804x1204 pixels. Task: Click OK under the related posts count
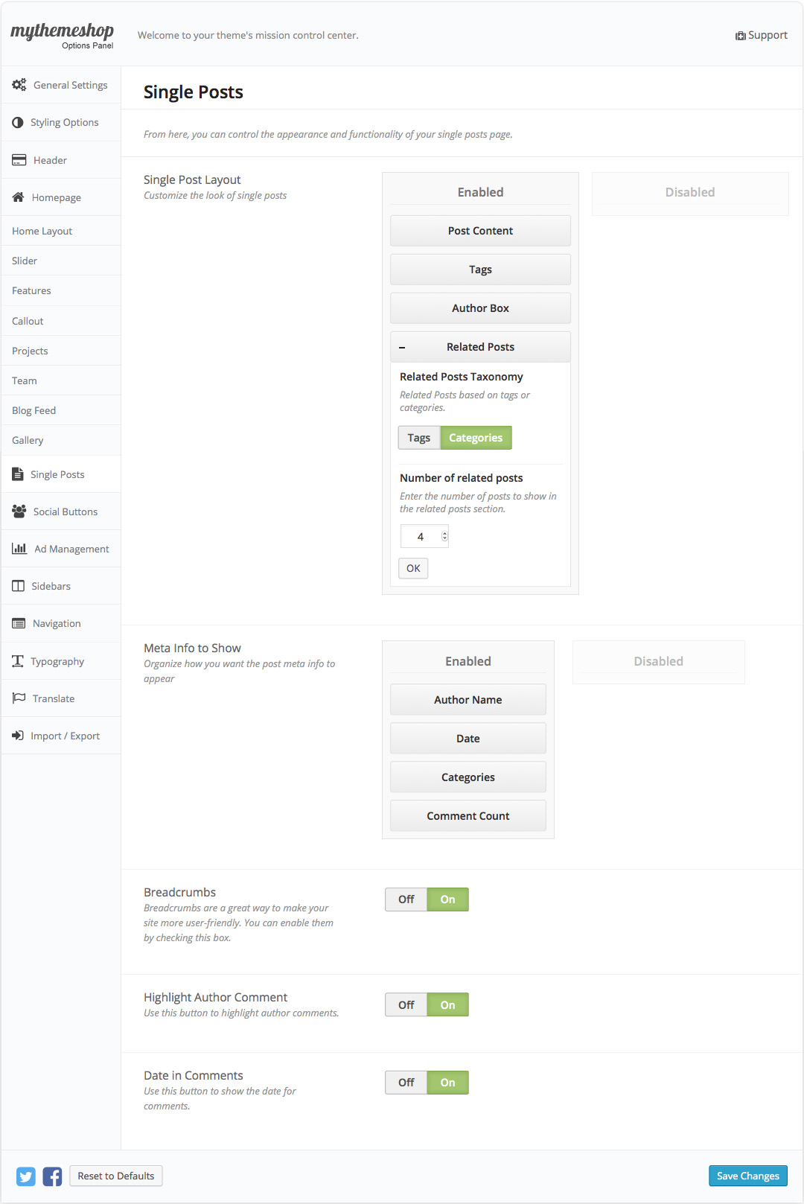point(412,567)
